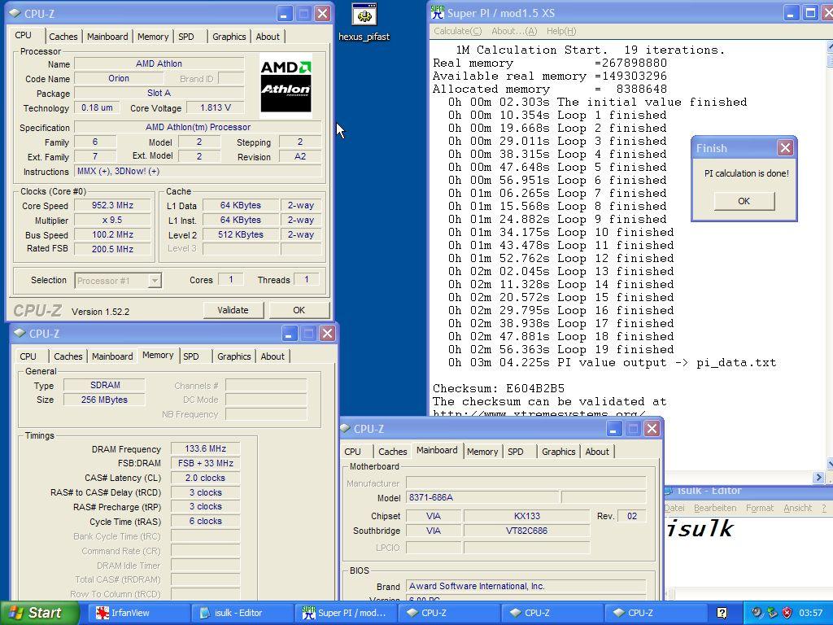Click Super PI horizontal scrollbar right arrow
Screen dimensions: 833x625
tap(818, 478)
